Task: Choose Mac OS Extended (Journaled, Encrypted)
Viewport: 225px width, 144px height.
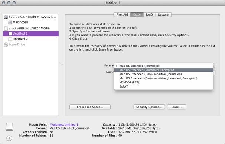Action: point(164,70)
